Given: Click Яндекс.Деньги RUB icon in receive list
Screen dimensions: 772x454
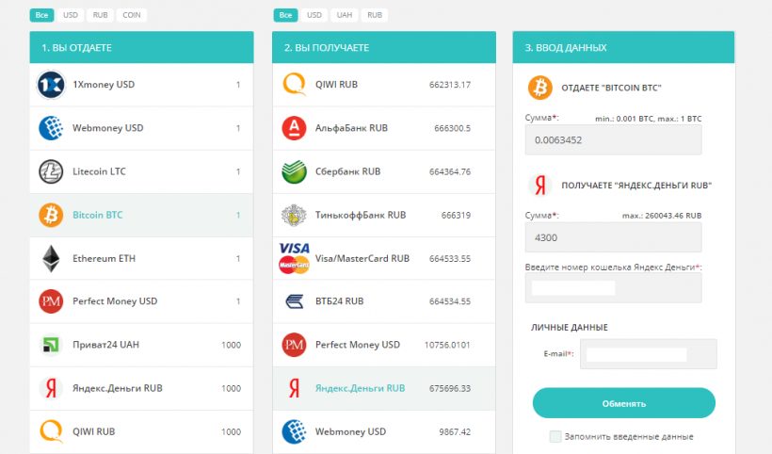Looking at the screenshot, I should [x=294, y=388].
